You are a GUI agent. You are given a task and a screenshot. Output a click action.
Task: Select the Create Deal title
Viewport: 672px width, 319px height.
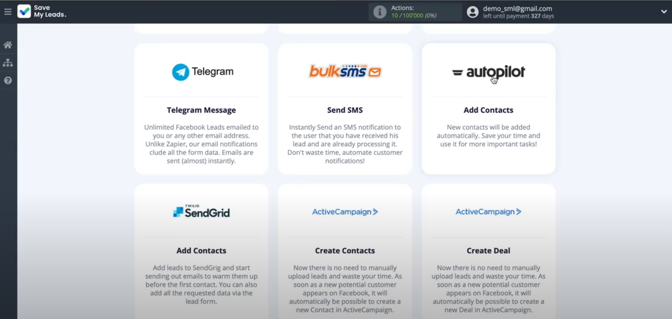tap(489, 251)
